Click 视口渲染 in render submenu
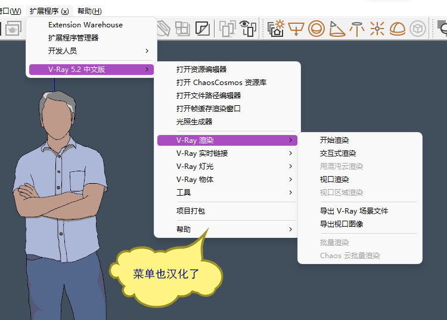 [x=360, y=180]
